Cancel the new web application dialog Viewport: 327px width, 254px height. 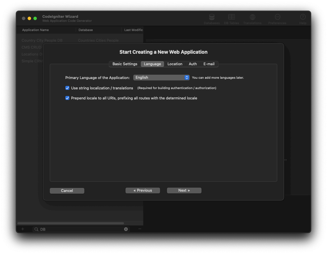(x=67, y=191)
